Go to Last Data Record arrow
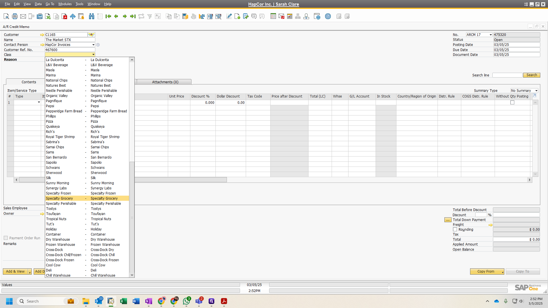The width and height of the screenshot is (548, 308). 133,17
